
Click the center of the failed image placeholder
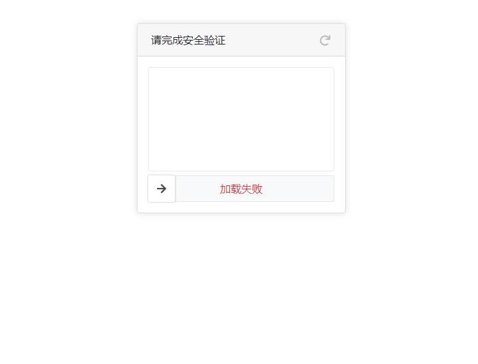(241, 119)
